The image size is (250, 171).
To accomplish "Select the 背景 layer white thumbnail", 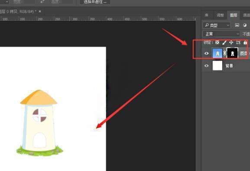I will (x=218, y=65).
